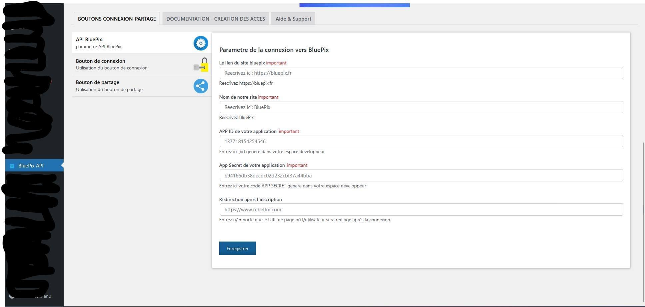Select BluePix API text in the sidebar
Image resolution: width=645 pixels, height=307 pixels.
(x=31, y=166)
